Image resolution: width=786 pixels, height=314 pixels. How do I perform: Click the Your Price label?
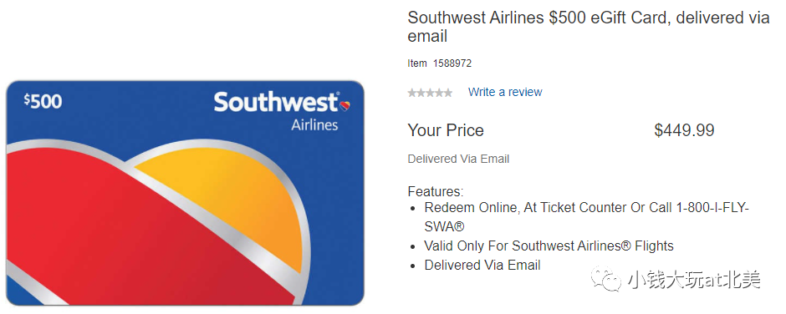click(x=446, y=130)
